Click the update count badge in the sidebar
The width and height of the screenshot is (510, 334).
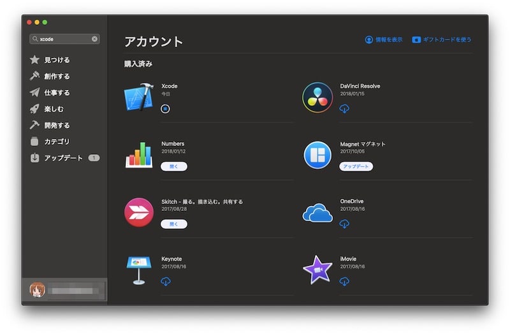click(94, 158)
